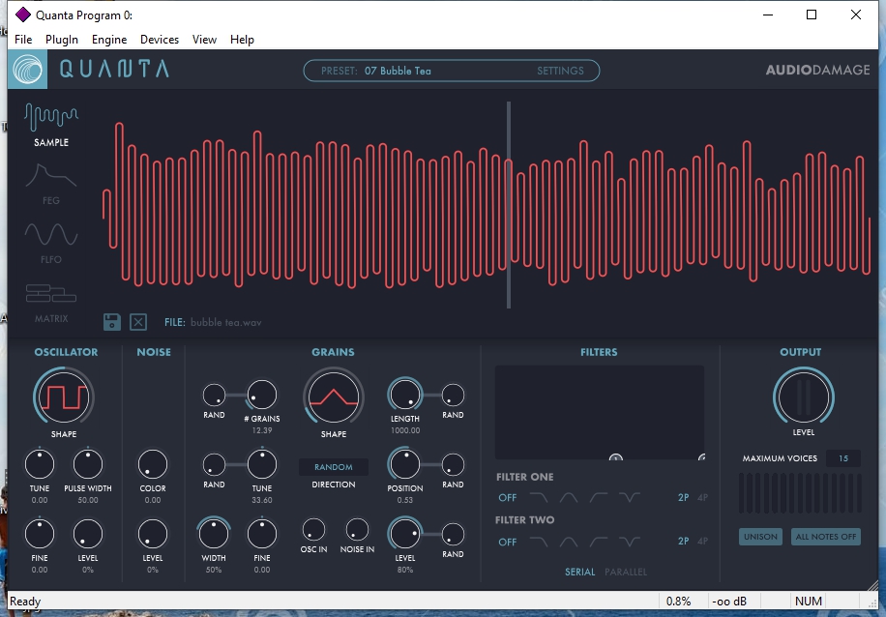This screenshot has width=886, height=617.
Task: Click the Quanta spiral logo
Action: (27, 70)
